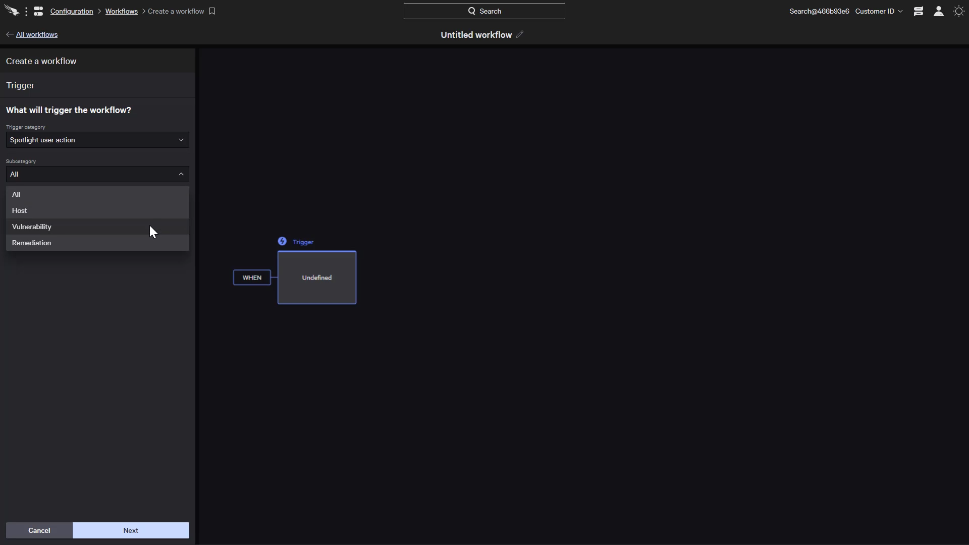Click the grid/apps icon in top navigation
Screen dimensions: 969x545
coord(38,11)
